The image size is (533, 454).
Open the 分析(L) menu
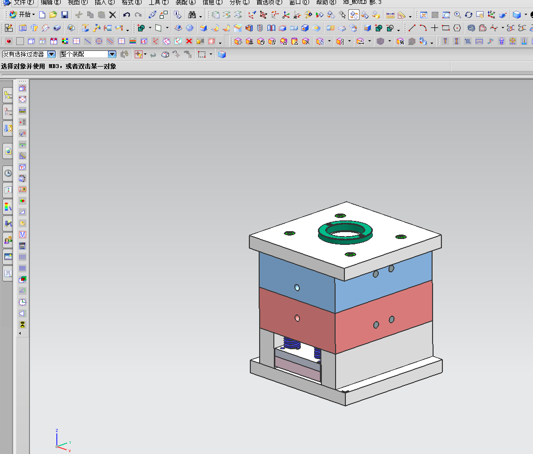point(239,2)
